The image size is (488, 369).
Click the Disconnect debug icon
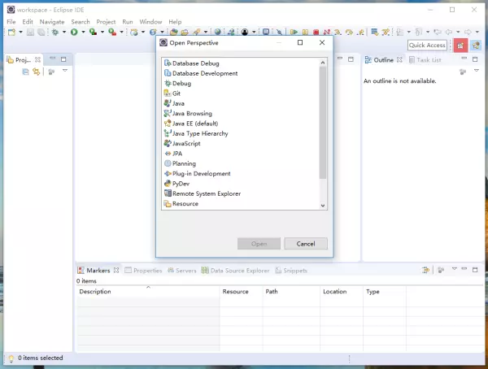point(326,32)
